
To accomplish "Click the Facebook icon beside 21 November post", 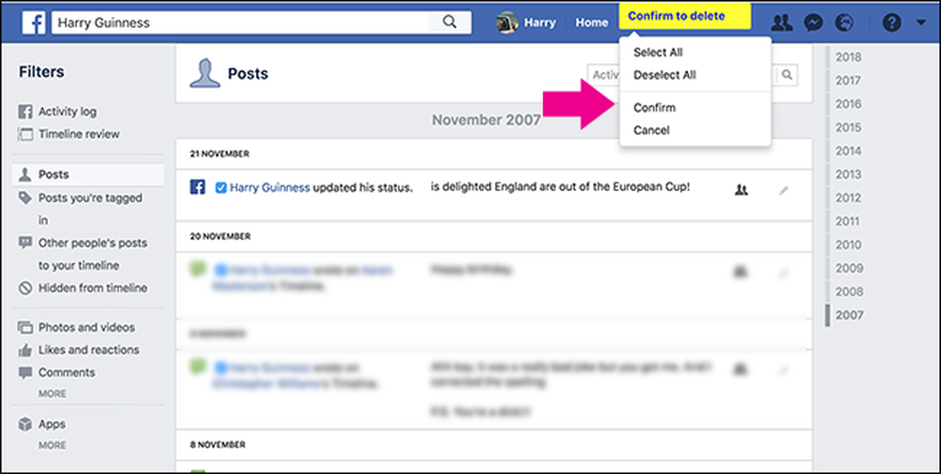I will coord(198,187).
